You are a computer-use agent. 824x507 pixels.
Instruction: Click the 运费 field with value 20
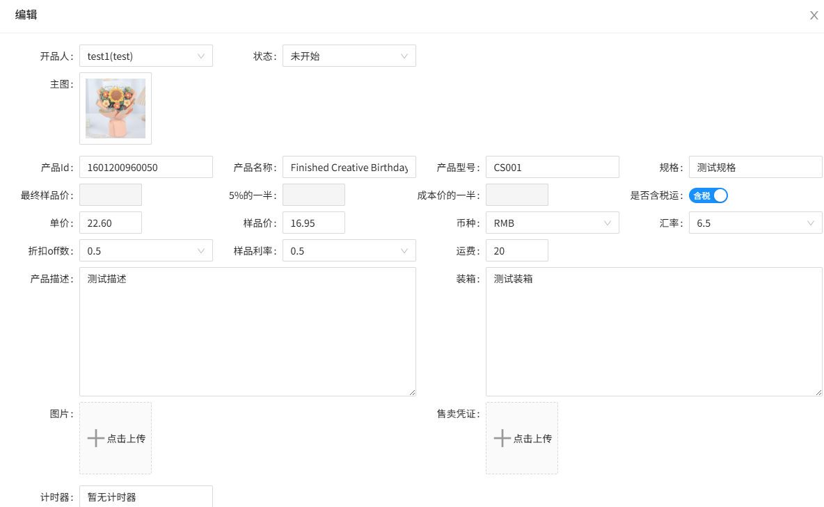[x=517, y=250]
